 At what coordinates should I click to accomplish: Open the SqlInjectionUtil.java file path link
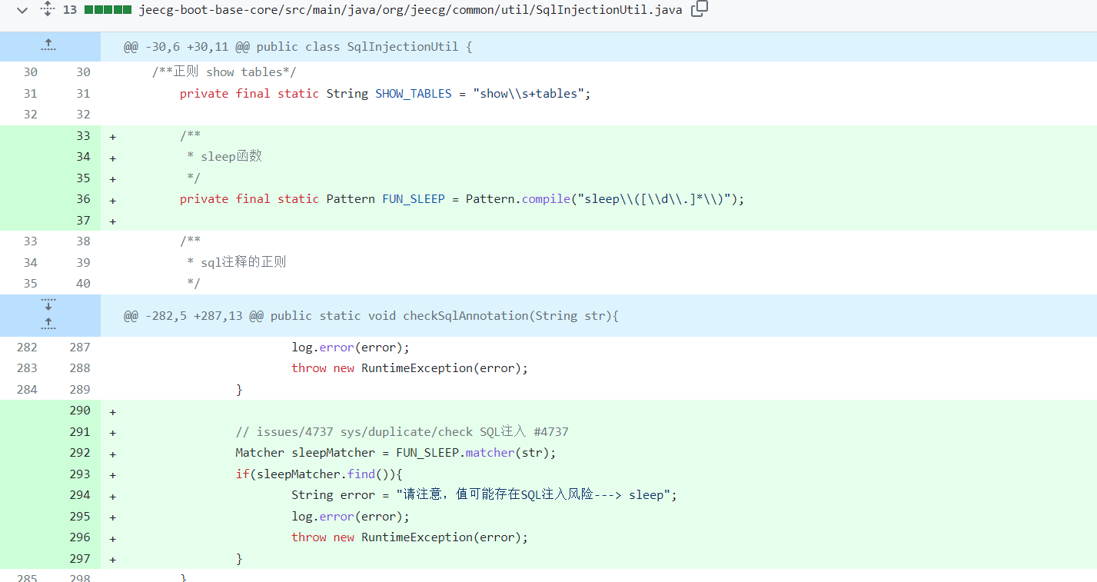click(410, 10)
